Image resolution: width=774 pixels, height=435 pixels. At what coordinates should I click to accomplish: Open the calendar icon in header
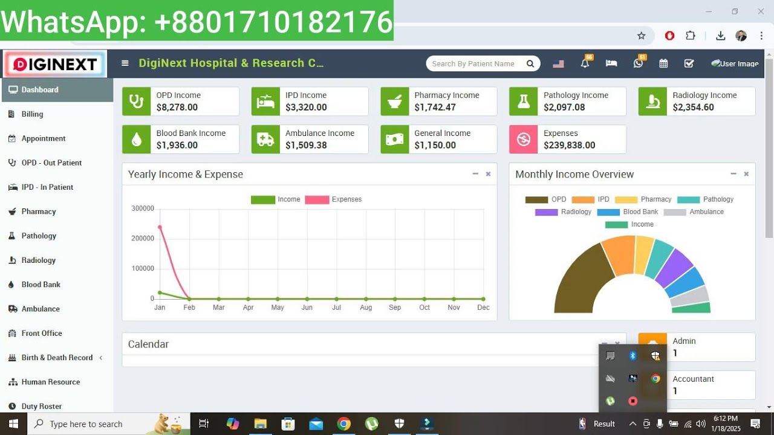coord(663,63)
